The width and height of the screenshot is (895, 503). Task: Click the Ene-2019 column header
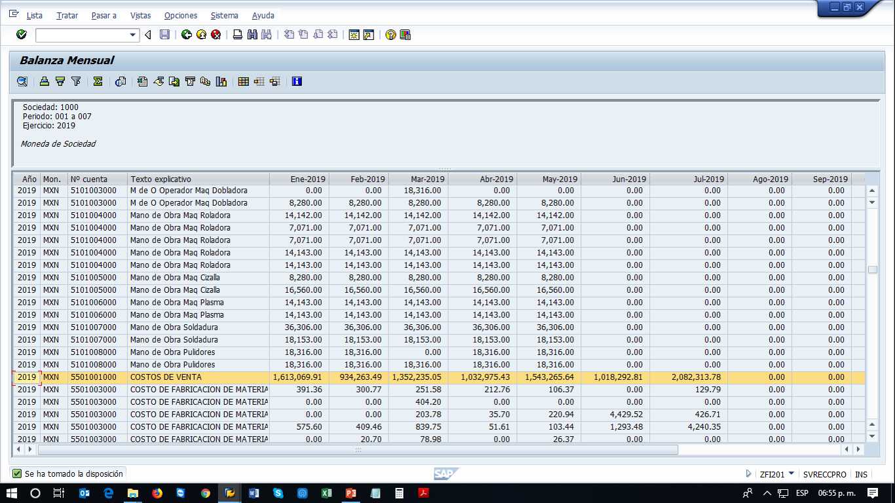point(299,179)
